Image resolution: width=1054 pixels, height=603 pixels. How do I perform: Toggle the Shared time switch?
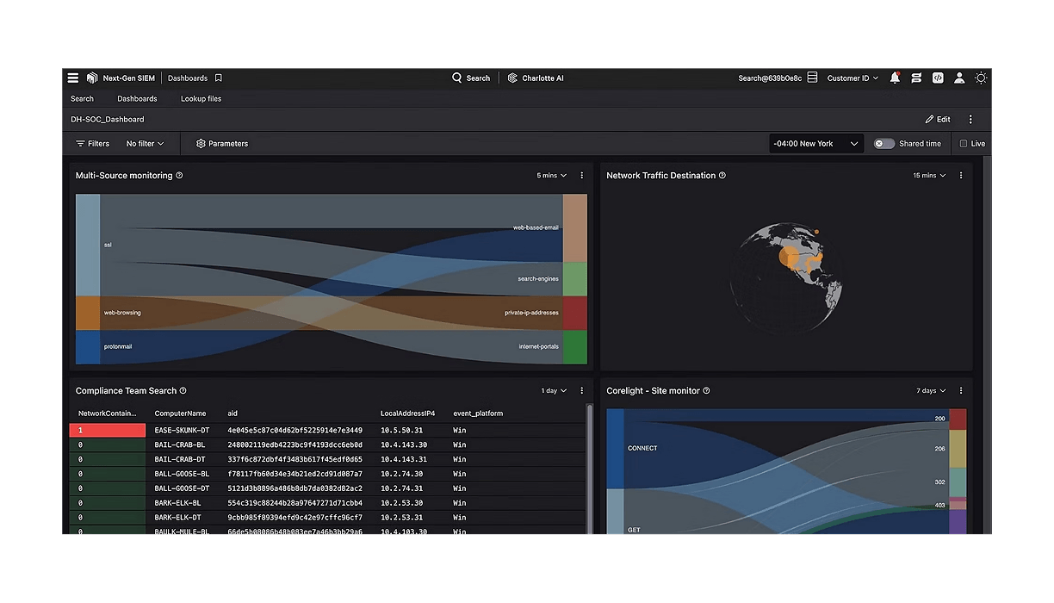(884, 144)
